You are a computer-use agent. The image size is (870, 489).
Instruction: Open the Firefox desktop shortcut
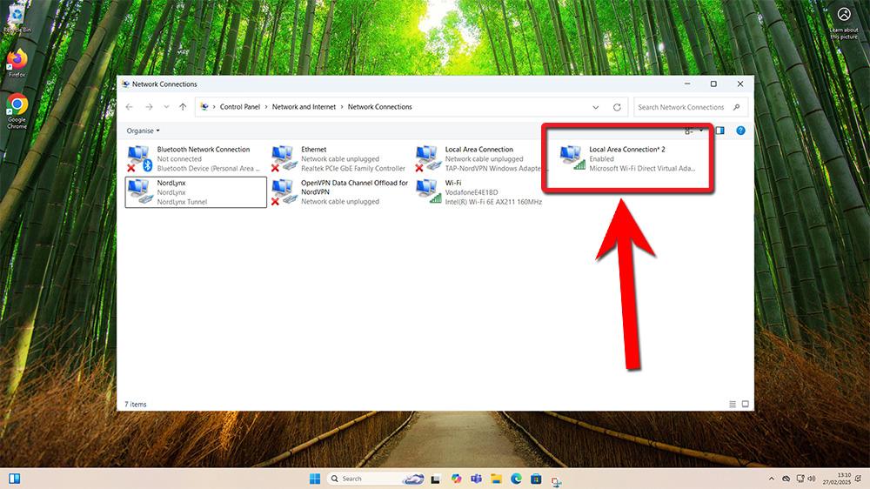click(17, 62)
